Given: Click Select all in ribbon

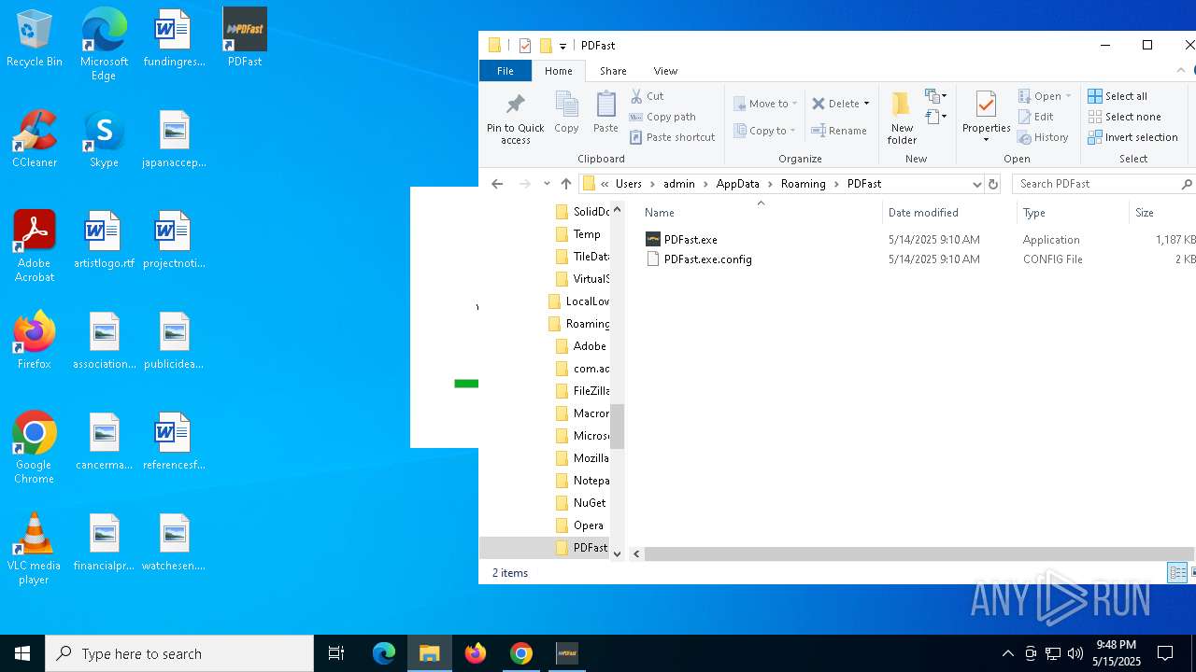Looking at the screenshot, I should [x=1118, y=96].
